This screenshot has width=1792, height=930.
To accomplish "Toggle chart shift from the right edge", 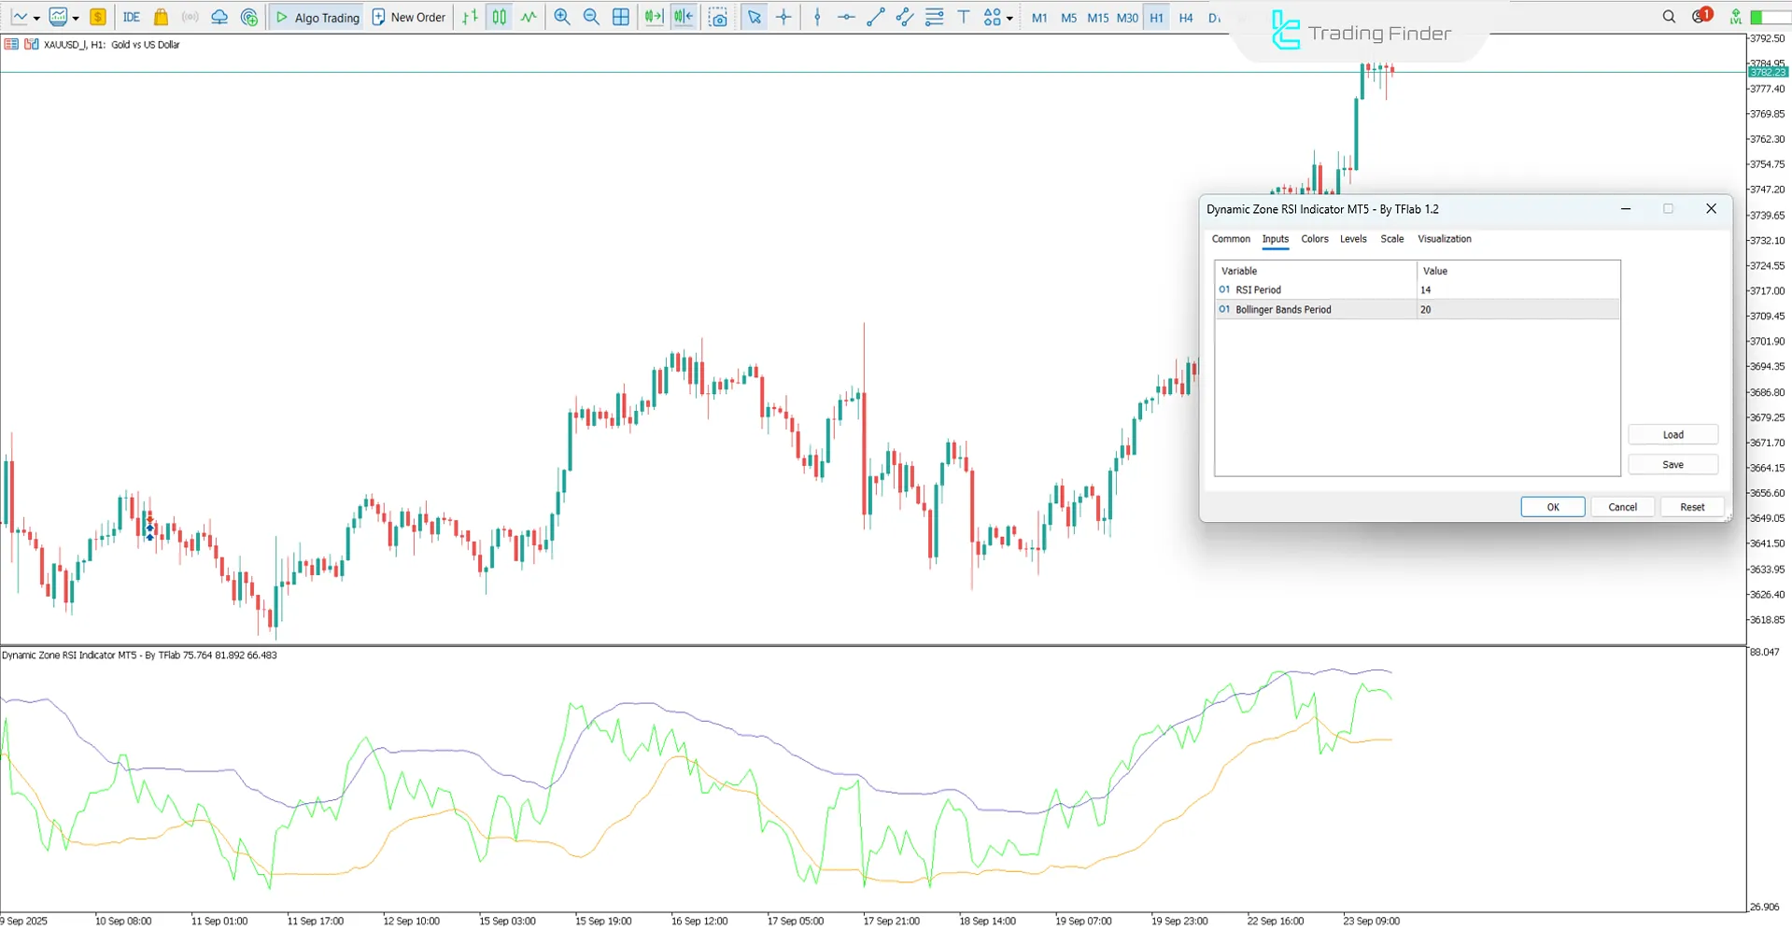I will click(683, 16).
